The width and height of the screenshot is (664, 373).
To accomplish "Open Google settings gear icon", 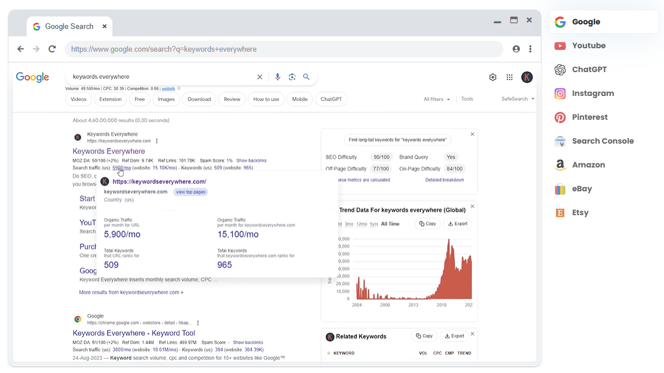I will coord(493,77).
